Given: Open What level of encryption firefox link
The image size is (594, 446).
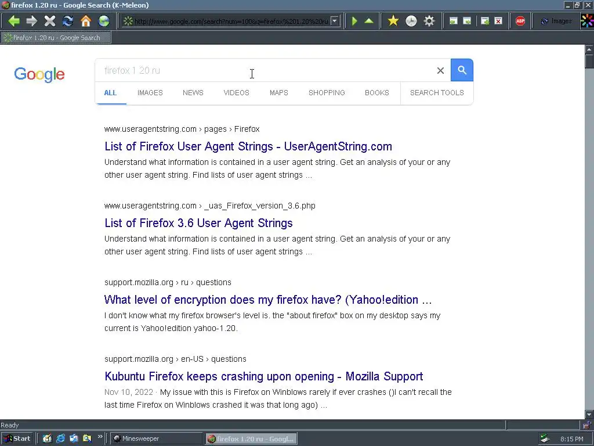Looking at the screenshot, I should coord(268,300).
